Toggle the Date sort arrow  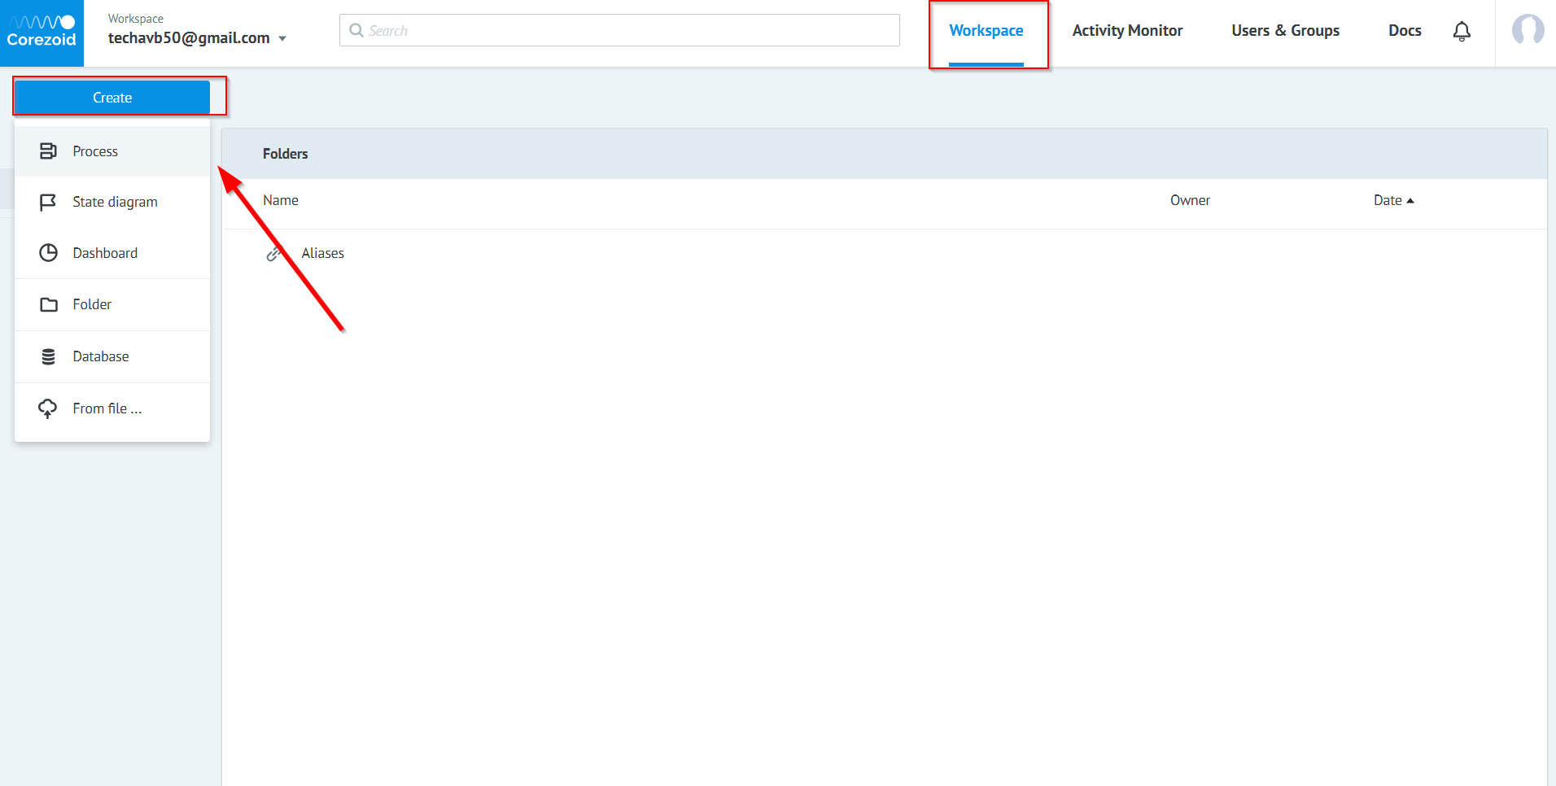coord(1410,200)
